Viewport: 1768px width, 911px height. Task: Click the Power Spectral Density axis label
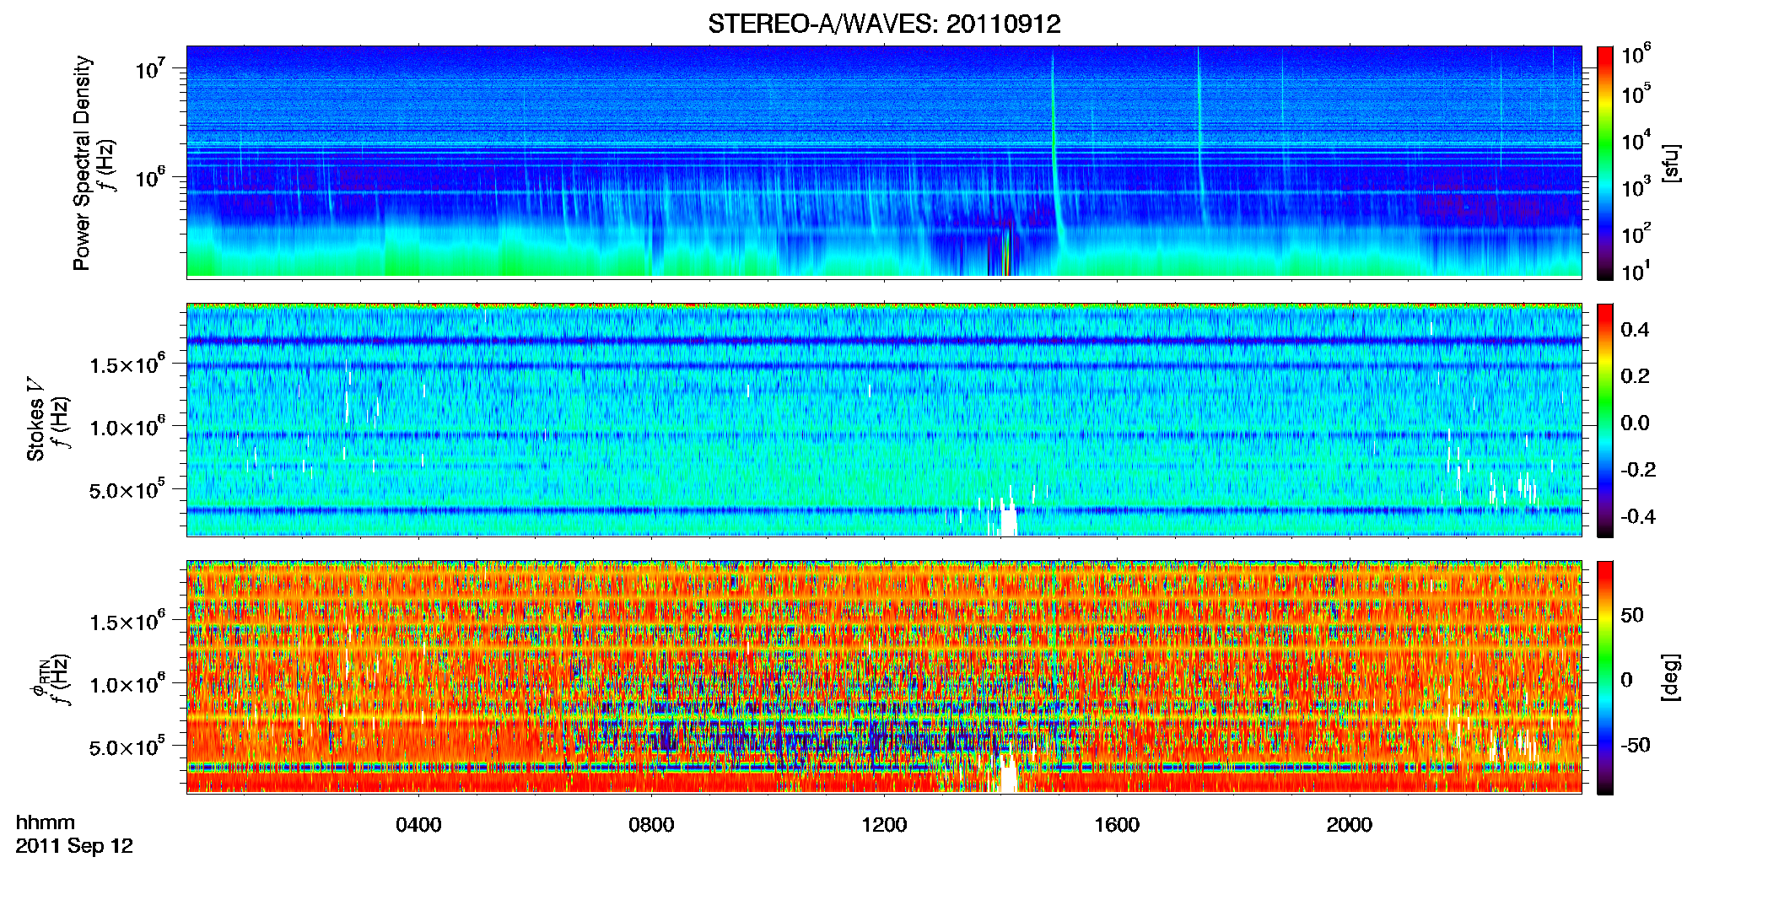[x=82, y=163]
